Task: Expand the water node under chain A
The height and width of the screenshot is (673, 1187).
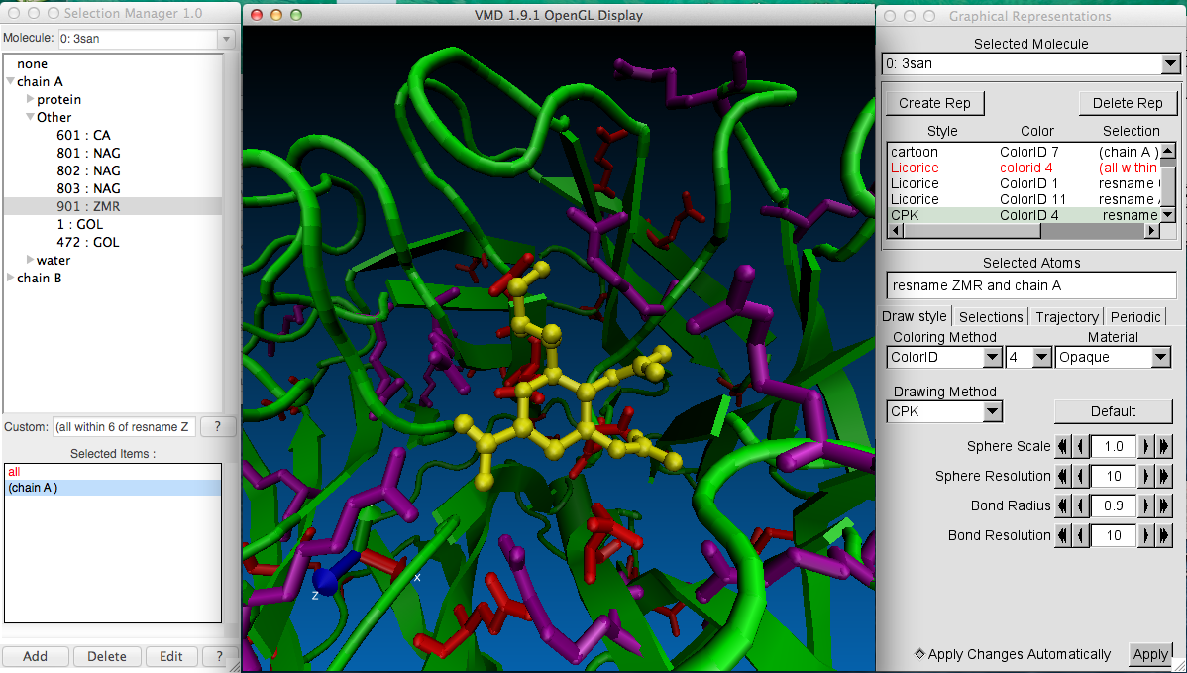Action: click(x=30, y=261)
